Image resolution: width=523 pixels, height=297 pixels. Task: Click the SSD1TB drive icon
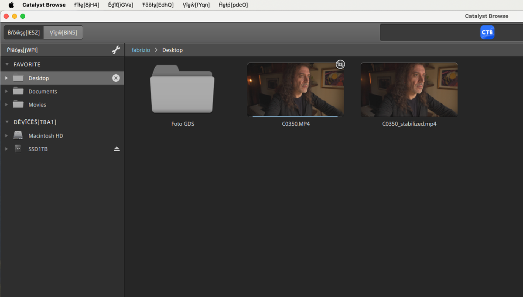(18, 149)
